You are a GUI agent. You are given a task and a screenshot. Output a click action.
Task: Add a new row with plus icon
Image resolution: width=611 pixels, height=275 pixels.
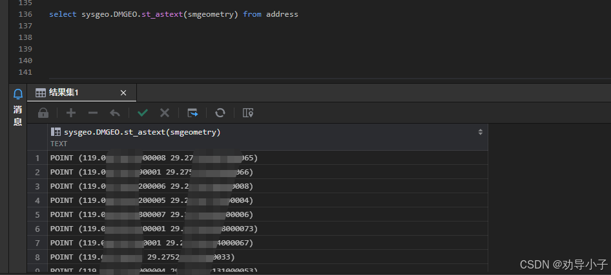(71, 113)
